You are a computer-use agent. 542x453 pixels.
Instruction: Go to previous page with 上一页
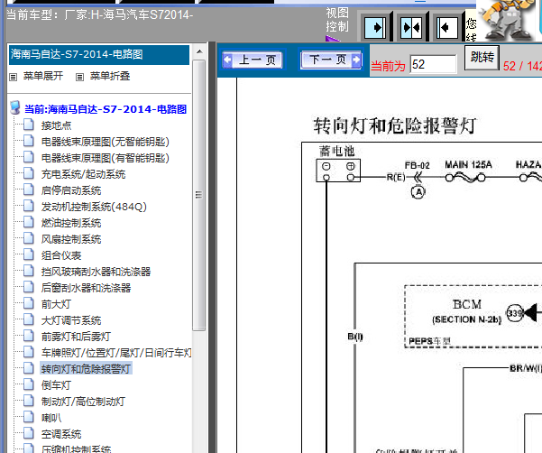point(253,60)
